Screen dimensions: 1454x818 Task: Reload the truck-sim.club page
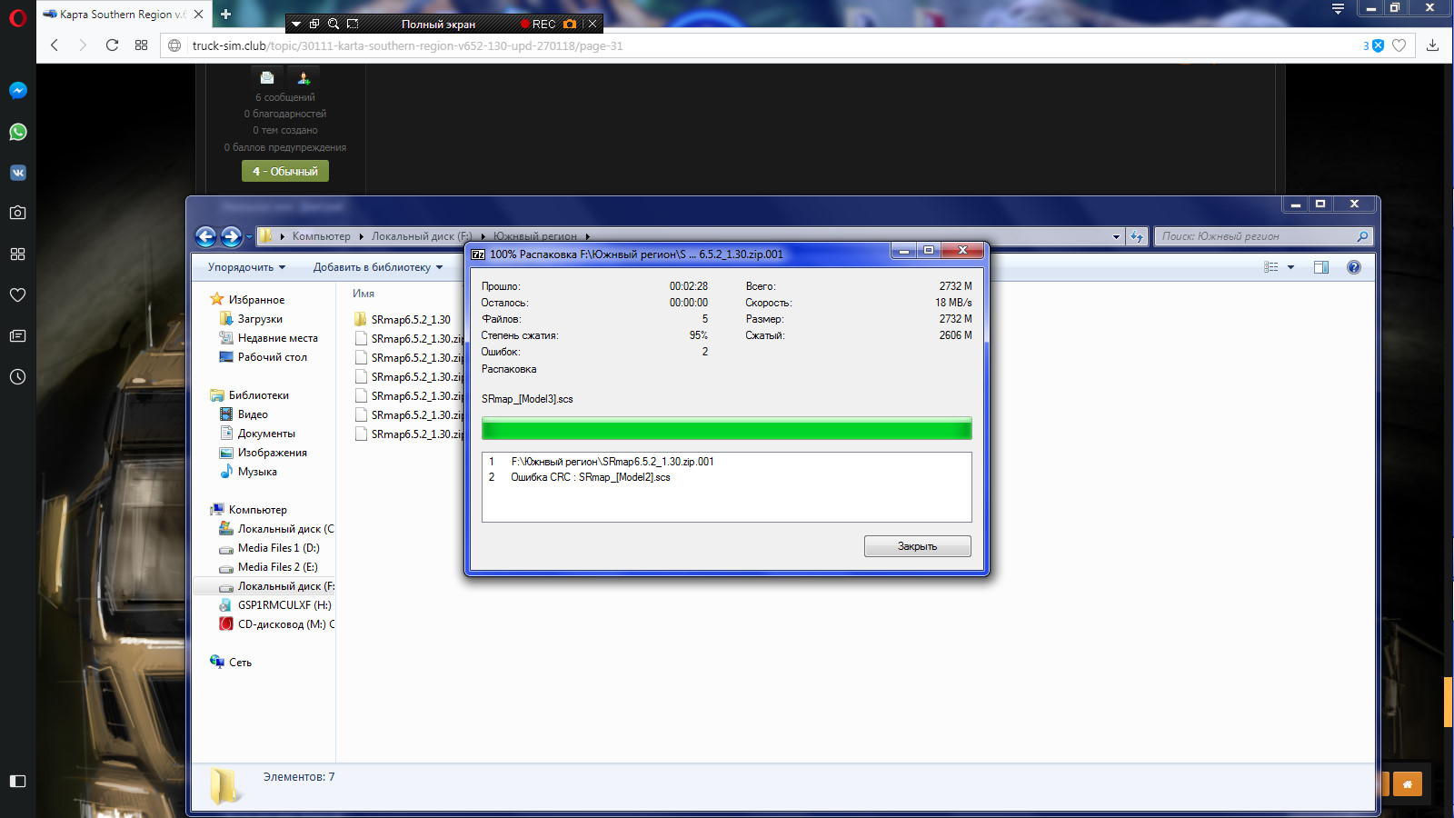(112, 45)
